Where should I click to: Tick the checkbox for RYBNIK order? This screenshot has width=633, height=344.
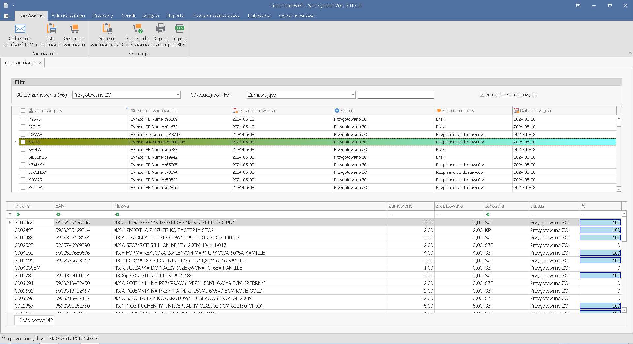[23, 119]
